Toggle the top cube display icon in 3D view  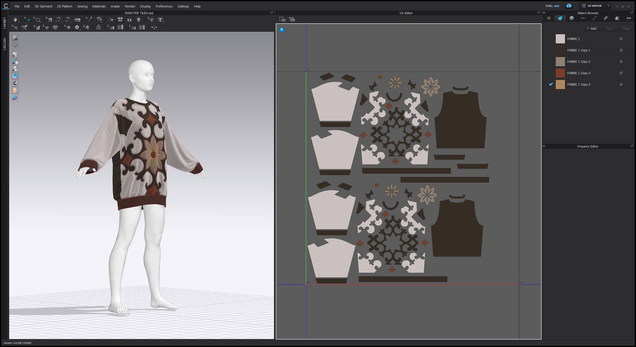pyautogui.click(x=15, y=37)
